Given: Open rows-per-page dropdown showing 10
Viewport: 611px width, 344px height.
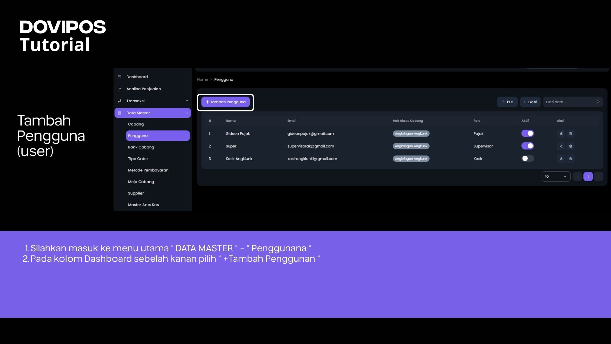Looking at the screenshot, I should 556,176.
